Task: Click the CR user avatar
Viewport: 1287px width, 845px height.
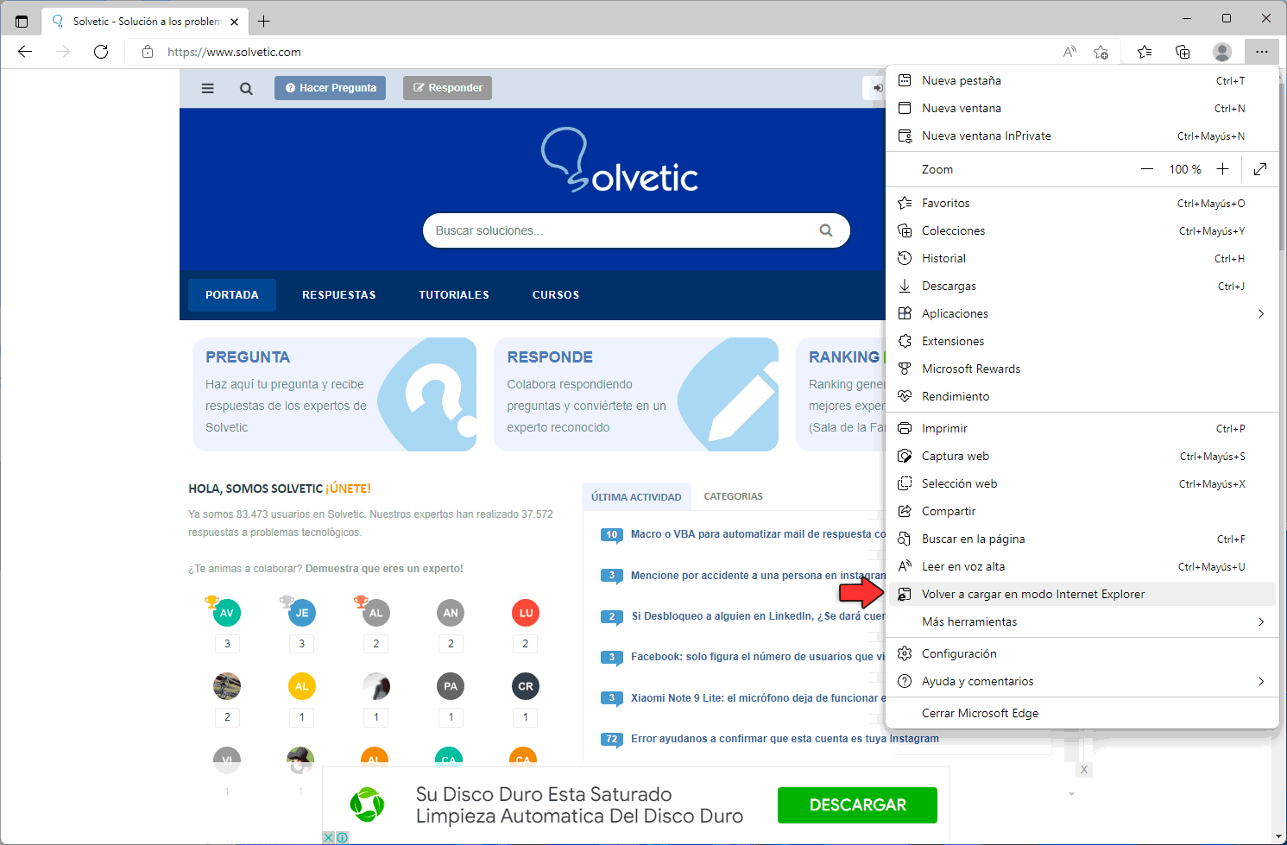Action: (x=526, y=686)
